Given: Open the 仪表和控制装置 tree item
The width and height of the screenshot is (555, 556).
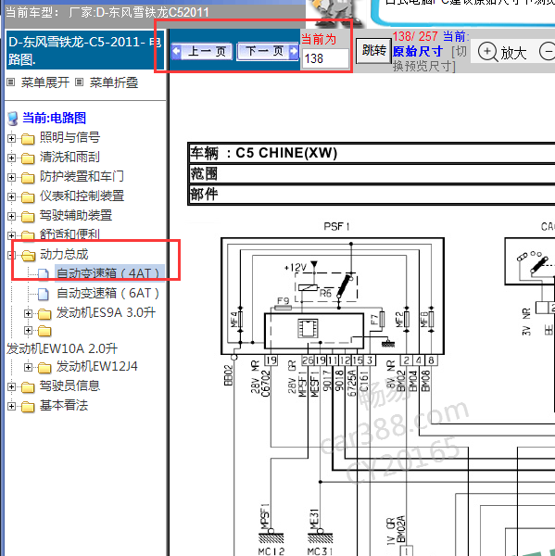Looking at the screenshot, I should [82, 196].
